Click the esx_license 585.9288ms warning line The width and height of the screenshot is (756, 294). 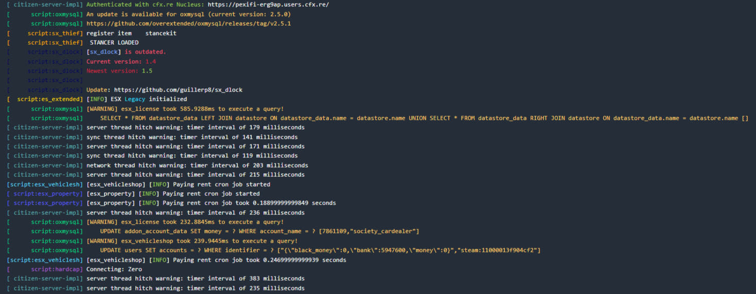click(x=185, y=109)
